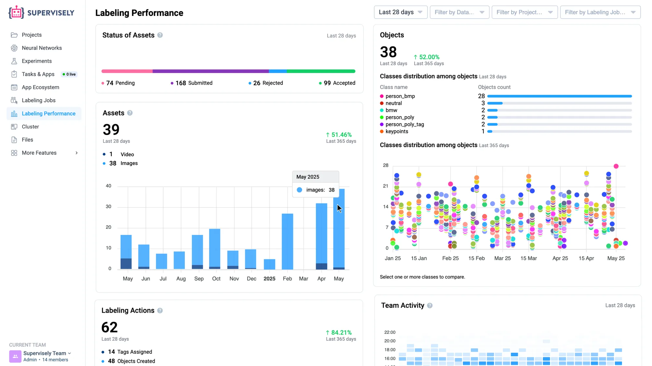Click the Experiments flask icon
This screenshot has width=652, height=366.
point(14,61)
